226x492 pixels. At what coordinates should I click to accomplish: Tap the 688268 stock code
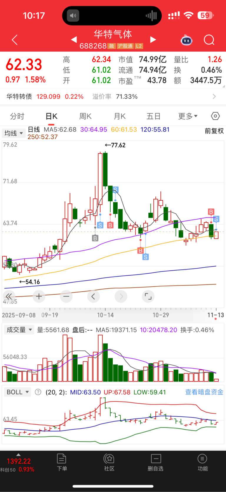coord(93,46)
